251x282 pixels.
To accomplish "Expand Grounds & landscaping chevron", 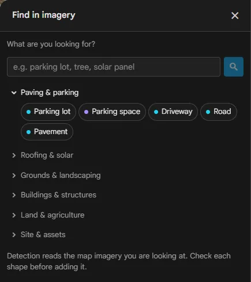I will [14, 176].
